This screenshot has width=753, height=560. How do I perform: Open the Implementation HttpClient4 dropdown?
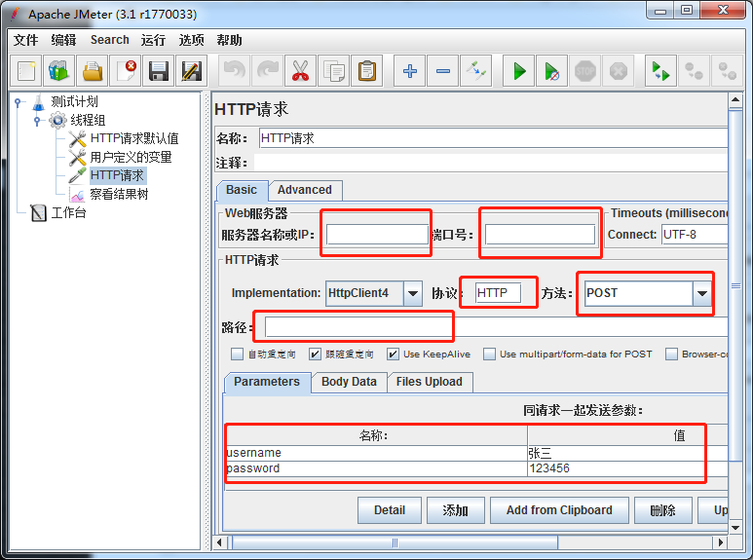413,293
